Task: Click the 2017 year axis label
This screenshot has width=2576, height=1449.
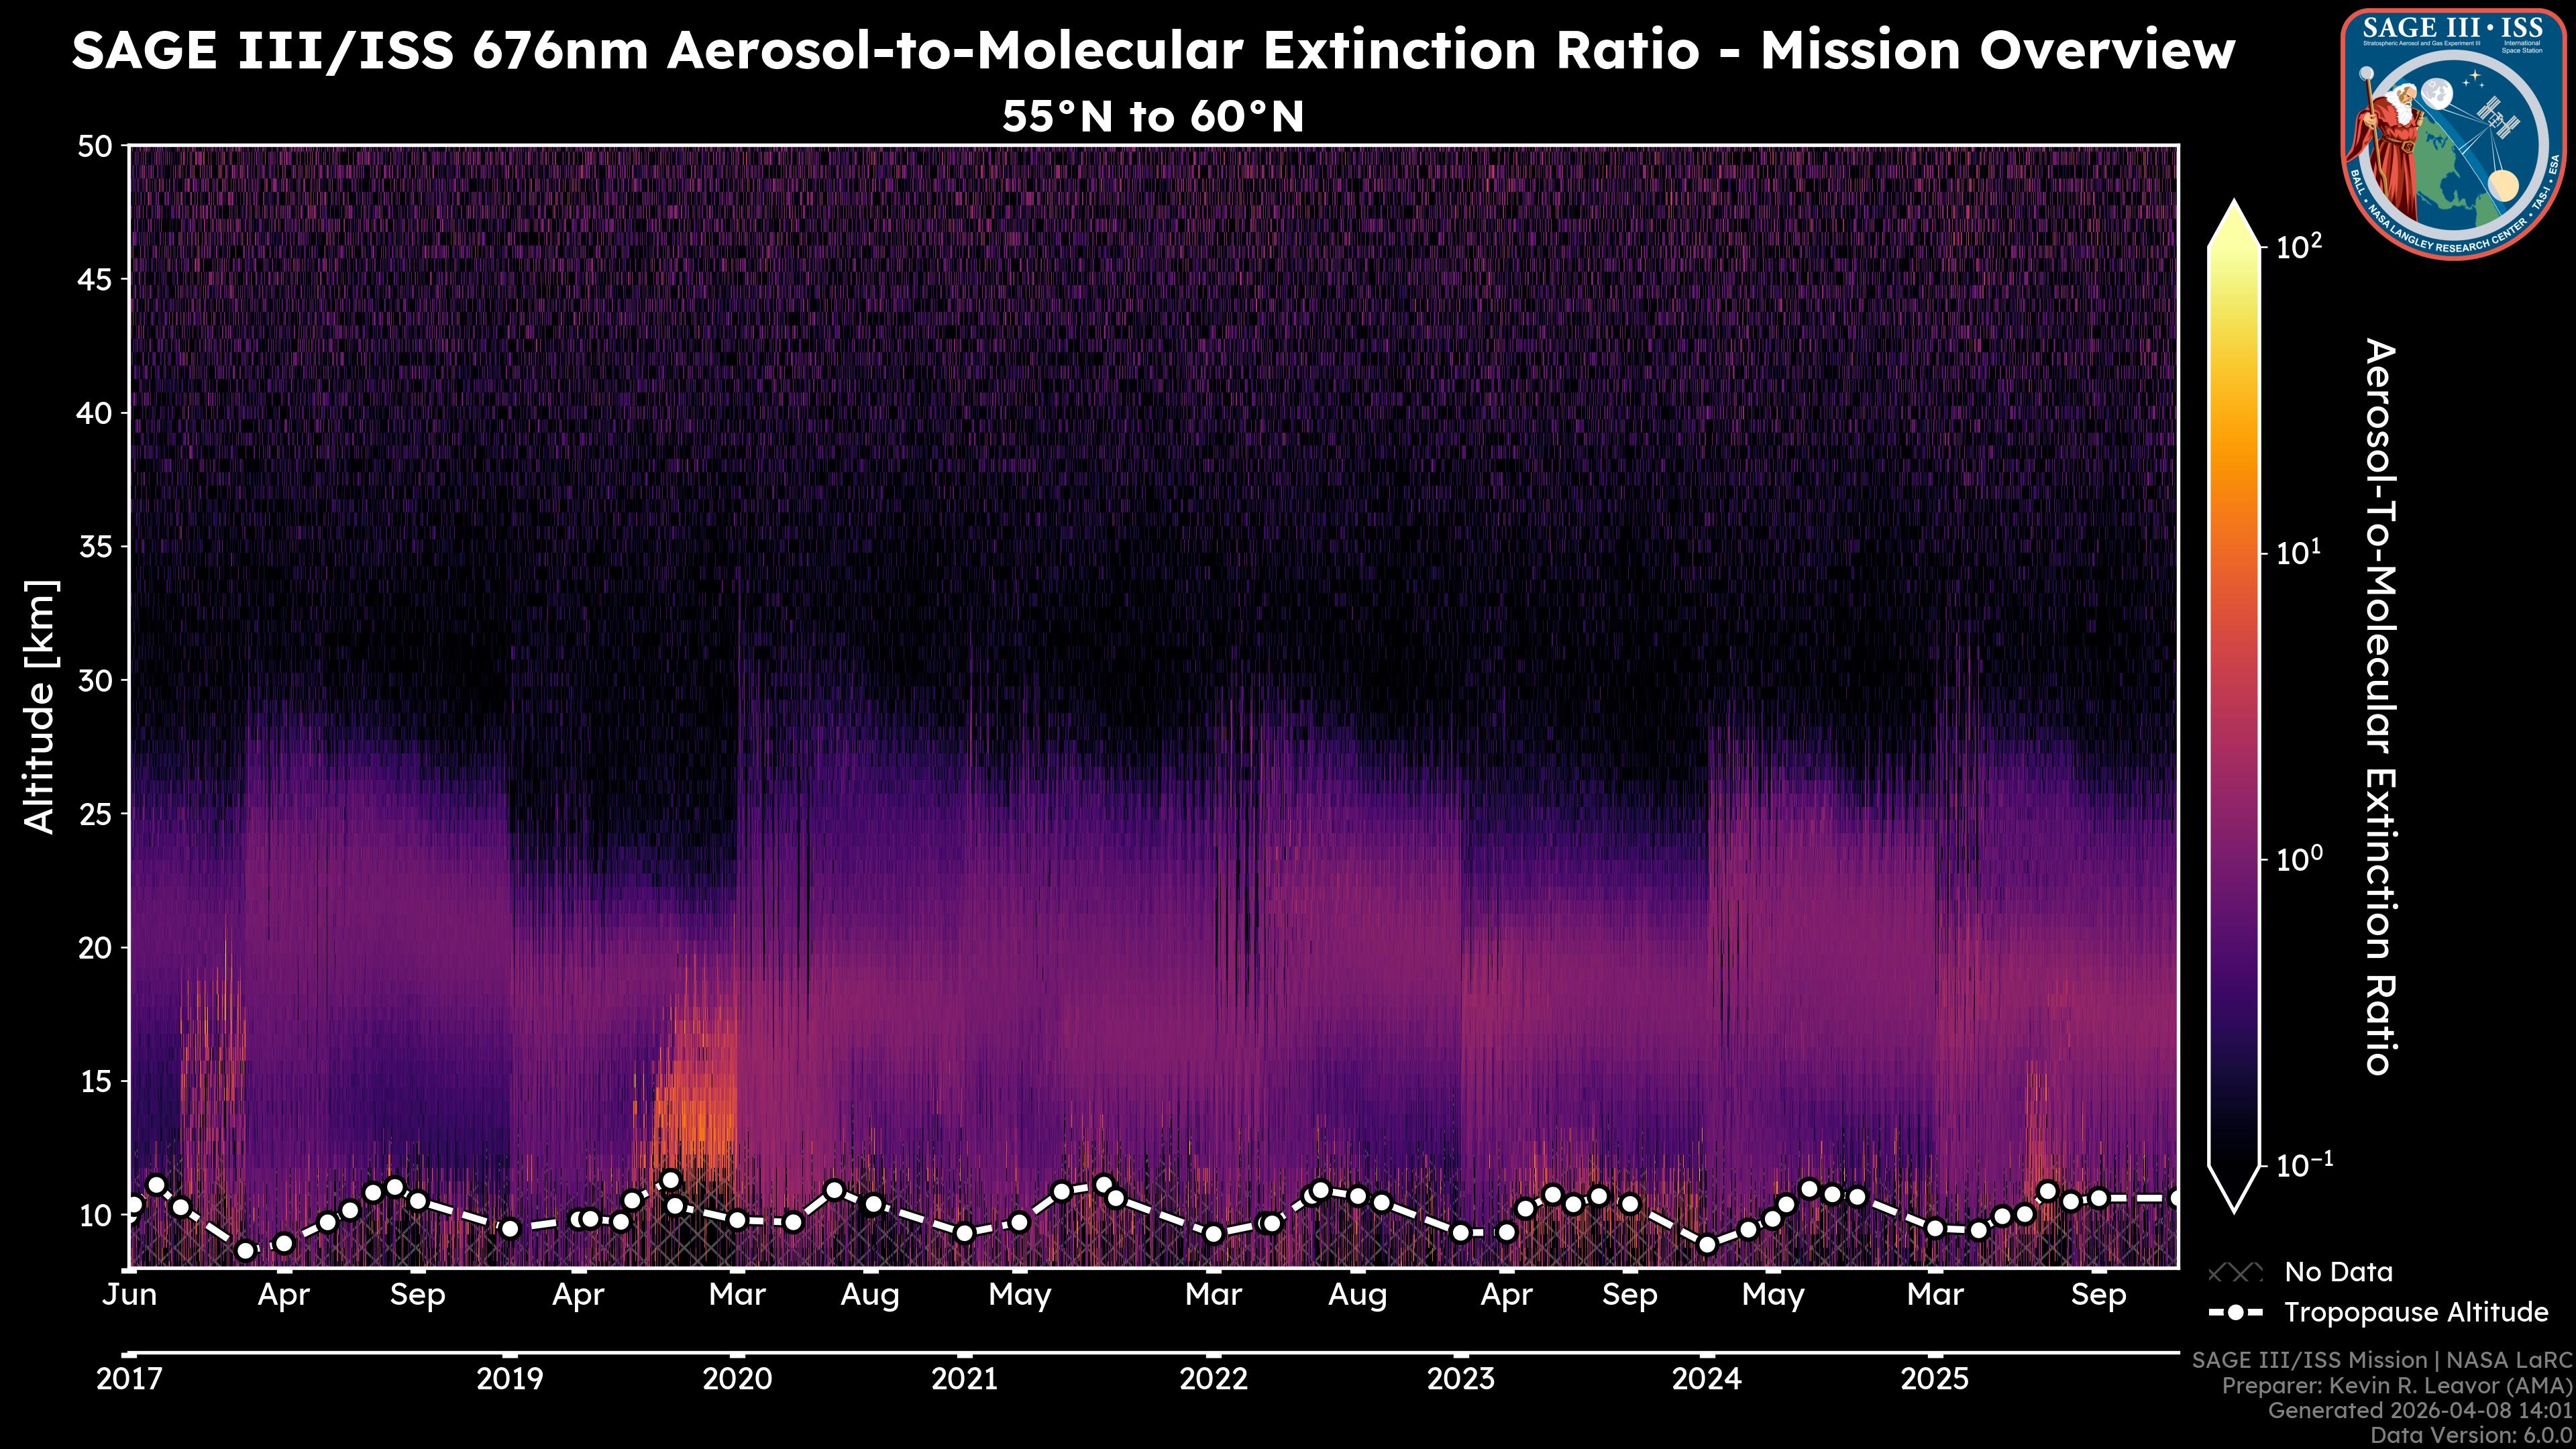Action: coord(129,1380)
